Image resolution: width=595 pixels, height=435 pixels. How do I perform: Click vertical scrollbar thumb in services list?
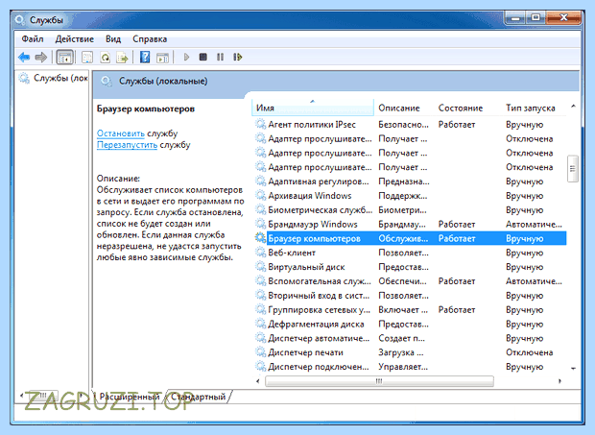coord(573,169)
